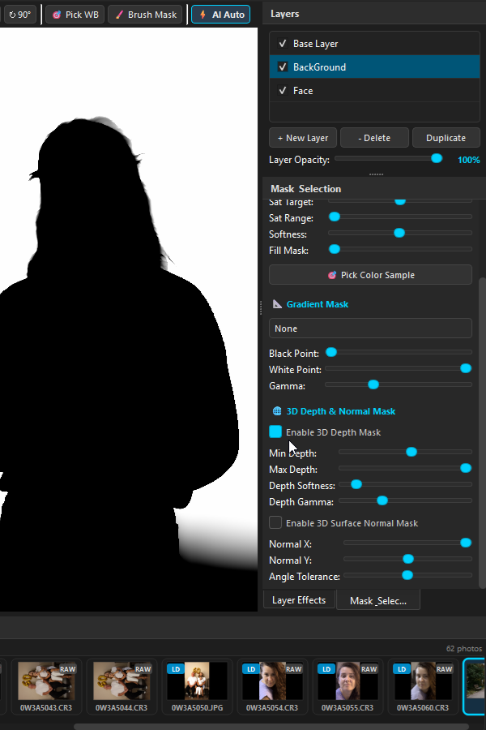Image resolution: width=486 pixels, height=730 pixels.
Task: Click the White Point slider handle
Action: click(466, 368)
